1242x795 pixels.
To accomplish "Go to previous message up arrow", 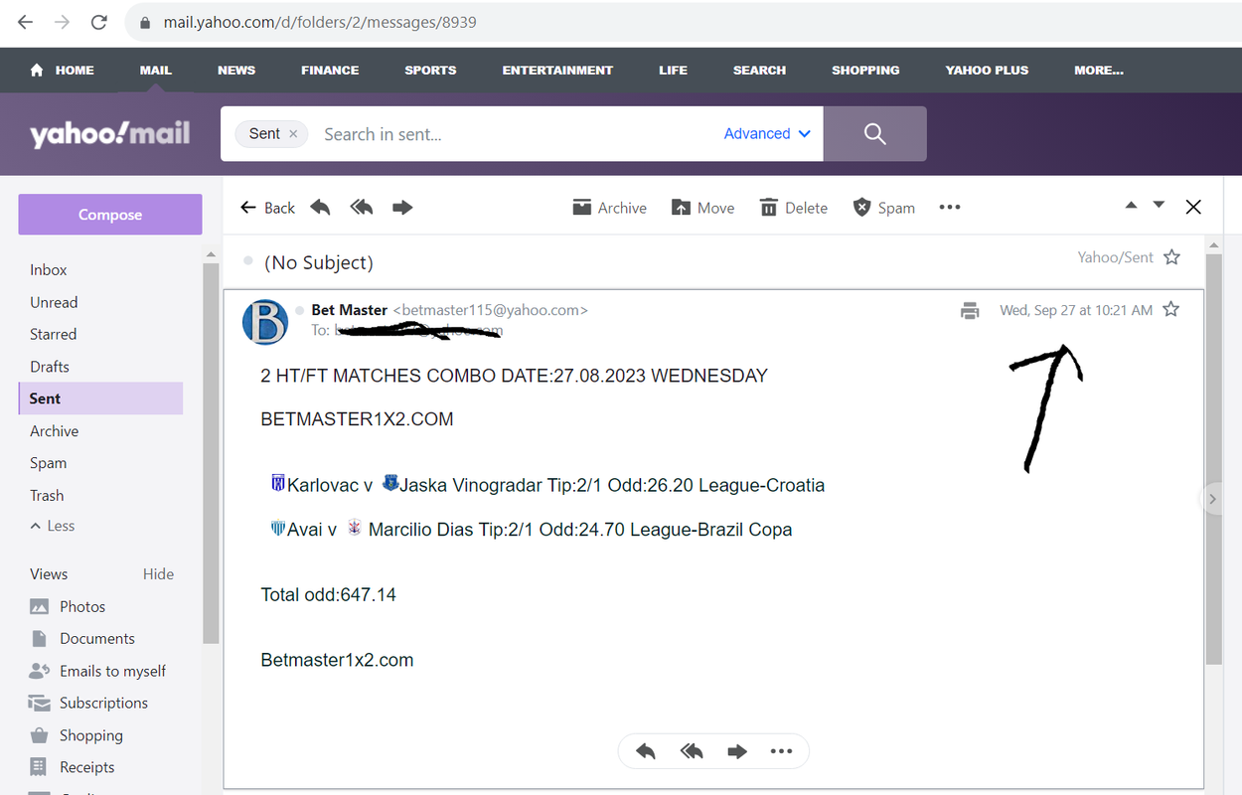I will [x=1131, y=206].
